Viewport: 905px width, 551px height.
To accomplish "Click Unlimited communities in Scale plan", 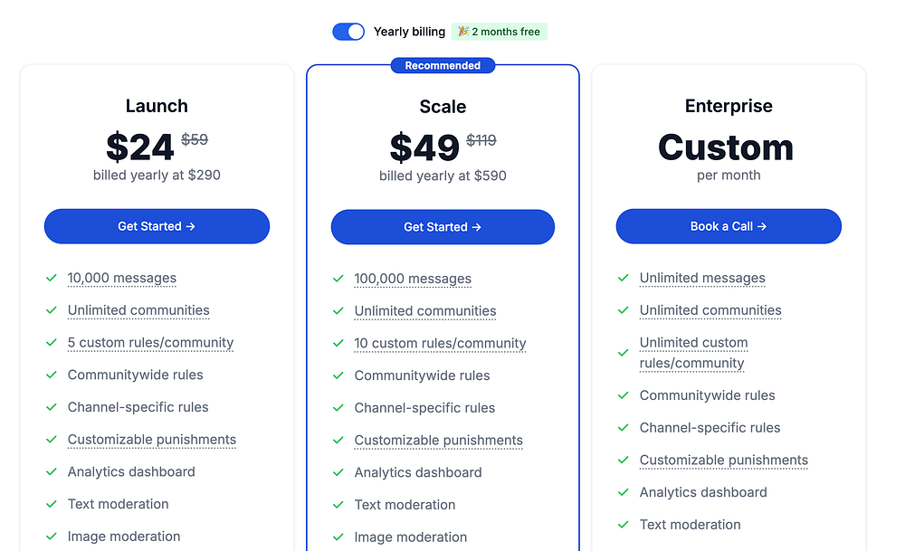I will 425,311.
